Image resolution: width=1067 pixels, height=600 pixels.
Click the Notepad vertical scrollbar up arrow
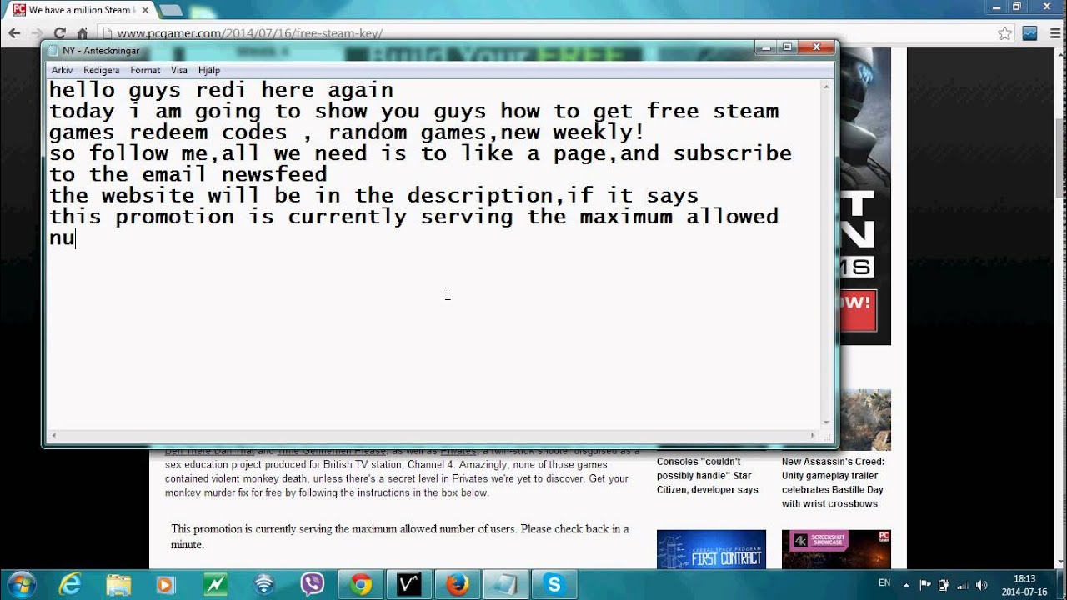click(827, 86)
